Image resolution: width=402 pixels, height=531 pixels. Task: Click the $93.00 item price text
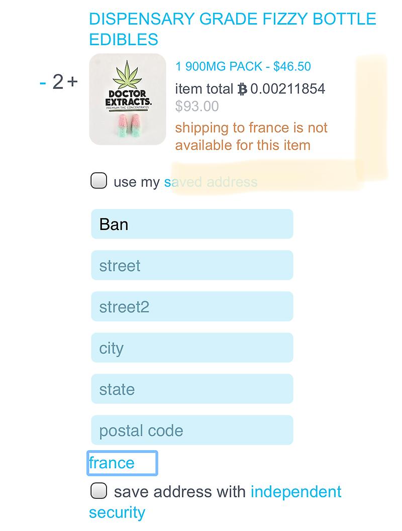tap(197, 107)
